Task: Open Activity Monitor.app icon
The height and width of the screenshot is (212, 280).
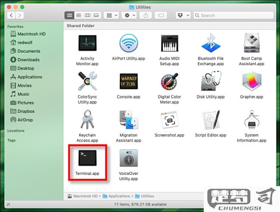Action: pos(87,43)
